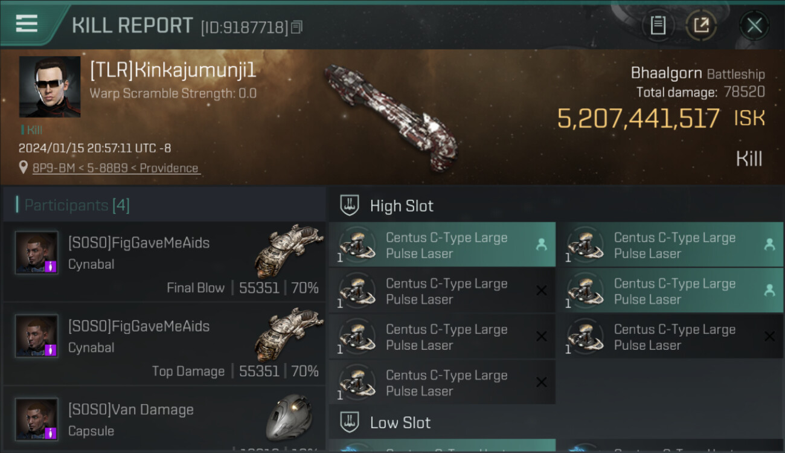Image resolution: width=785 pixels, height=453 pixels.
Task: Open the 8P9-BM Providence location link
Action: pyautogui.click(x=115, y=168)
